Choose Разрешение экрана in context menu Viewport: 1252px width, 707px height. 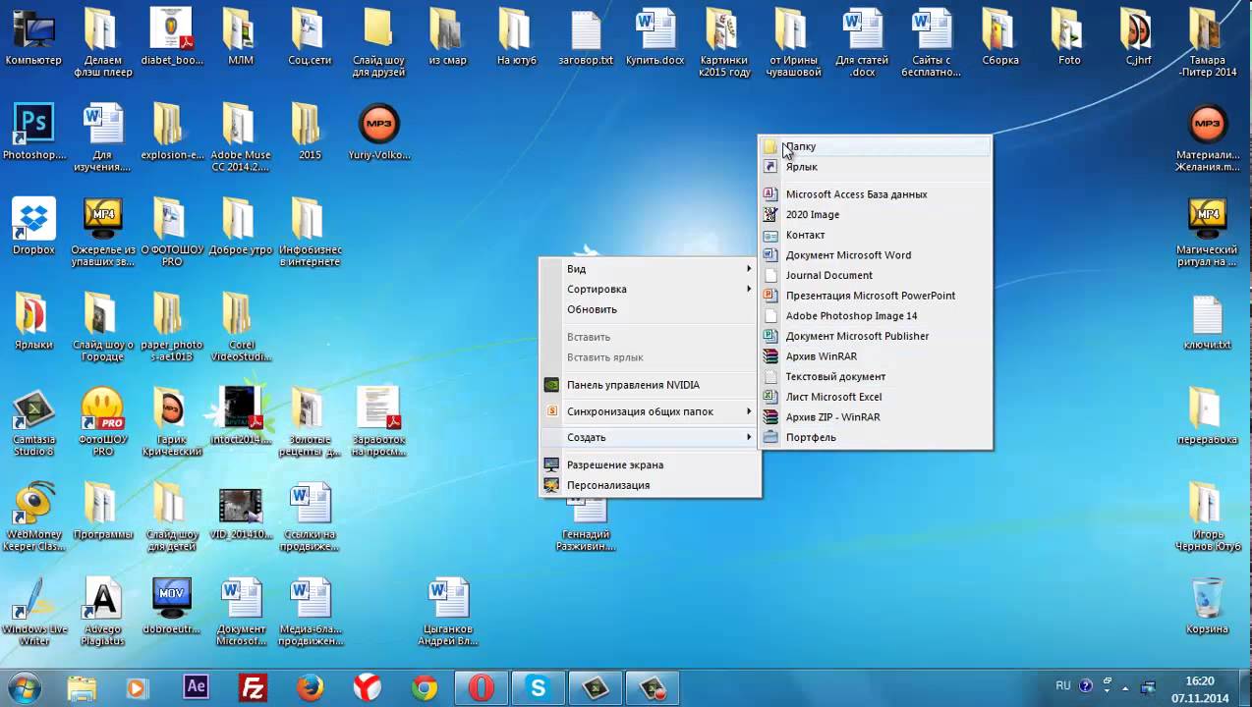651,464
